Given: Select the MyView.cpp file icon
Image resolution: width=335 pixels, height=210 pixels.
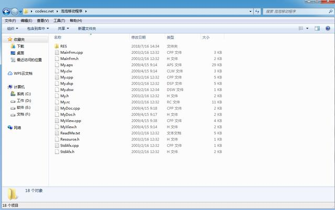Looking at the screenshot, I should click(57, 121).
